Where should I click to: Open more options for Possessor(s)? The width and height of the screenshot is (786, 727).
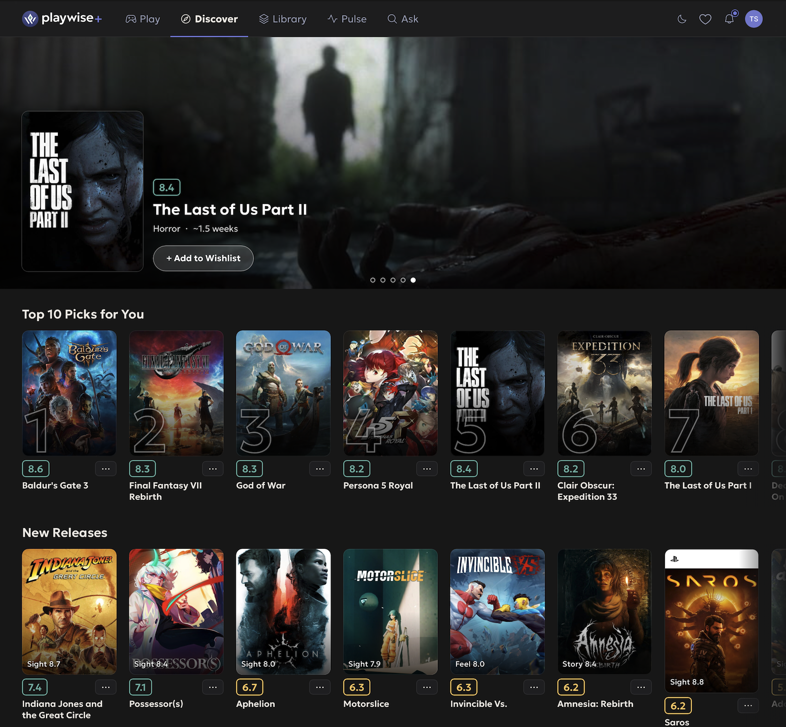point(213,687)
